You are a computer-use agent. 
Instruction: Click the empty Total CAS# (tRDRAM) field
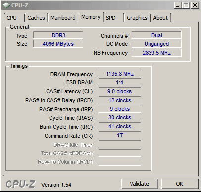pyautogui.click(x=120, y=153)
